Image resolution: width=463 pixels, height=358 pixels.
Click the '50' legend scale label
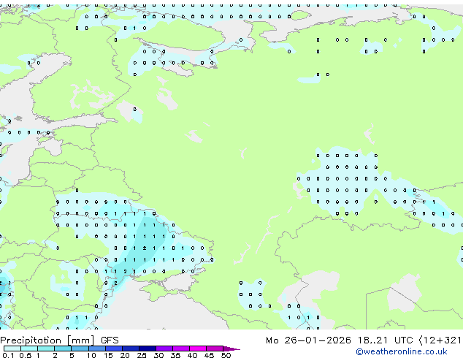coord(226,355)
